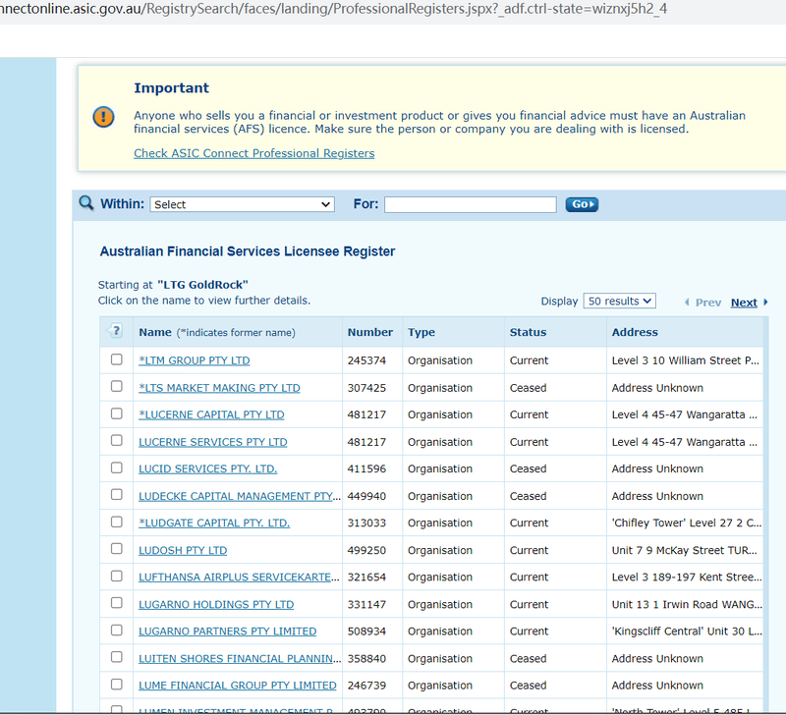This screenshot has height=715, width=786.
Task: Click the help question mark icon in table header
Action: pos(116,332)
